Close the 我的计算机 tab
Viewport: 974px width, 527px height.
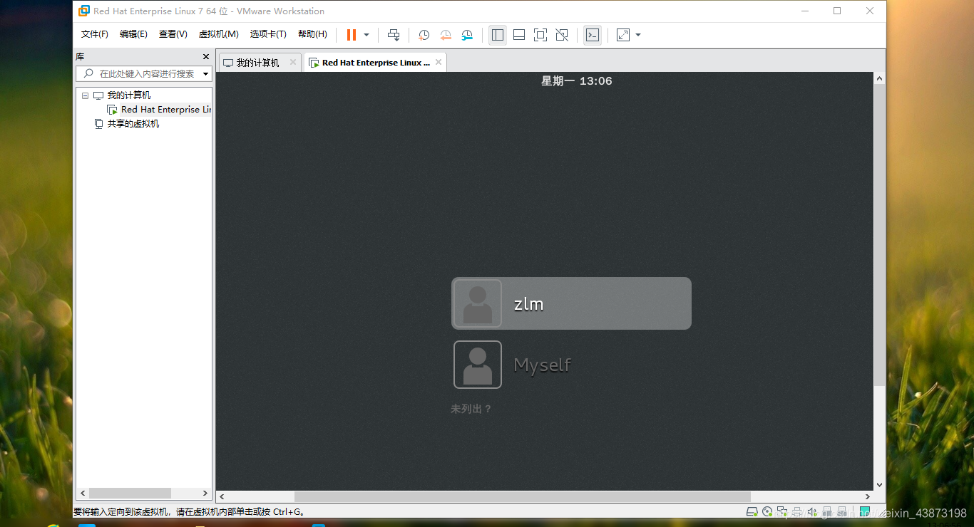pos(292,63)
